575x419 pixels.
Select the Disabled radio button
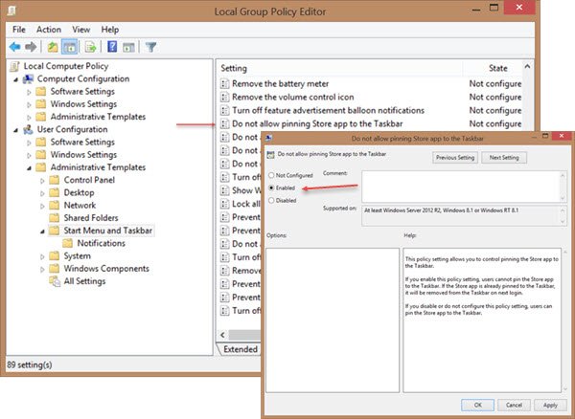coord(272,200)
